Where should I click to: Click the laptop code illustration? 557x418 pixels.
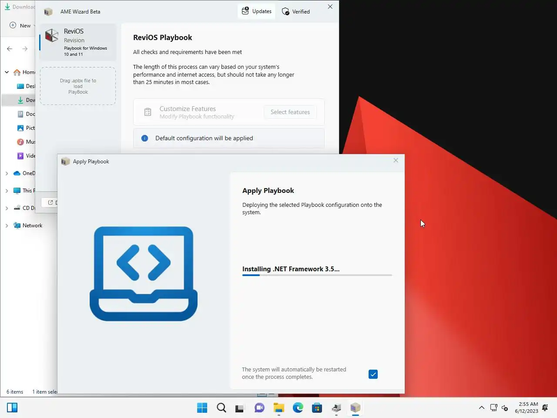[x=144, y=273]
